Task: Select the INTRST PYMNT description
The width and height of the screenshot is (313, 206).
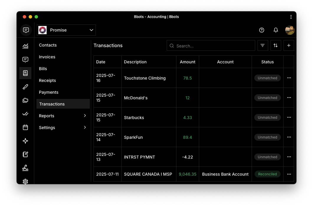Action: (139, 157)
